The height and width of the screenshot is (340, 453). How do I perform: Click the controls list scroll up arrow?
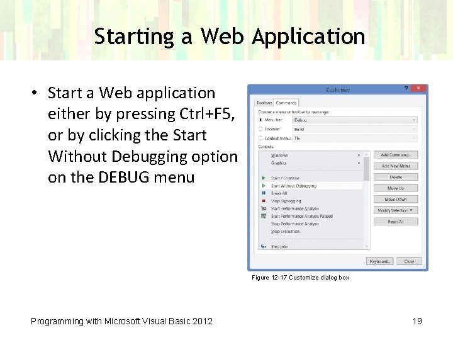tap(366, 154)
